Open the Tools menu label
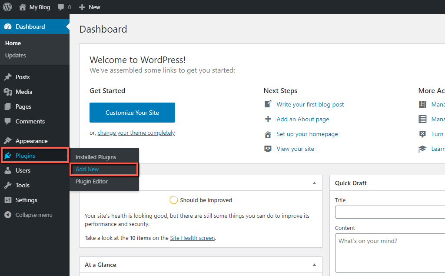The height and width of the screenshot is (276, 445). [x=23, y=185]
